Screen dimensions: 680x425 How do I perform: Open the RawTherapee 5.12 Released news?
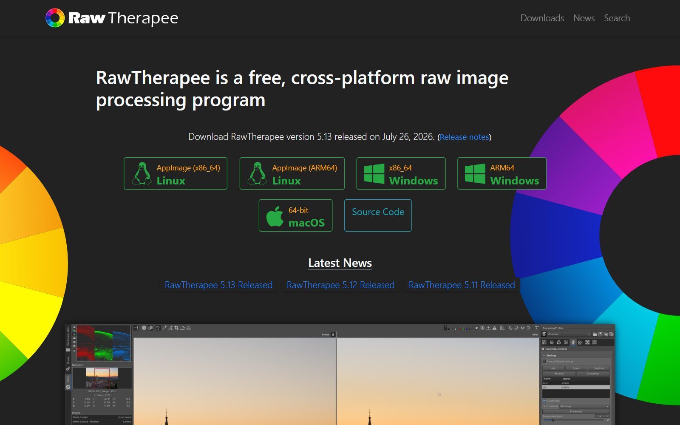340,285
